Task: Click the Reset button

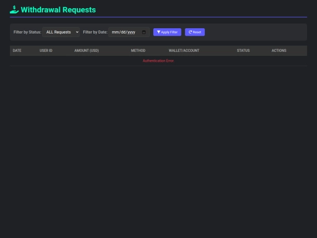Action: (195, 32)
